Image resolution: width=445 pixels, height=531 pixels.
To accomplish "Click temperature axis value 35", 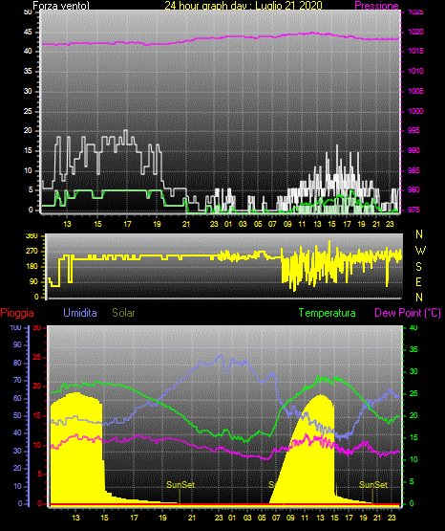I will click(x=413, y=350).
